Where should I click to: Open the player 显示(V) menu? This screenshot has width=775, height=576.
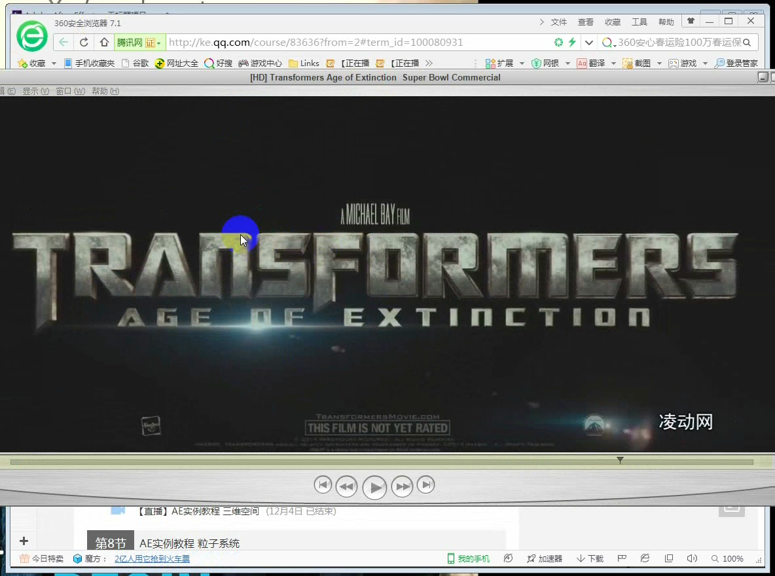pyautogui.click(x=35, y=91)
